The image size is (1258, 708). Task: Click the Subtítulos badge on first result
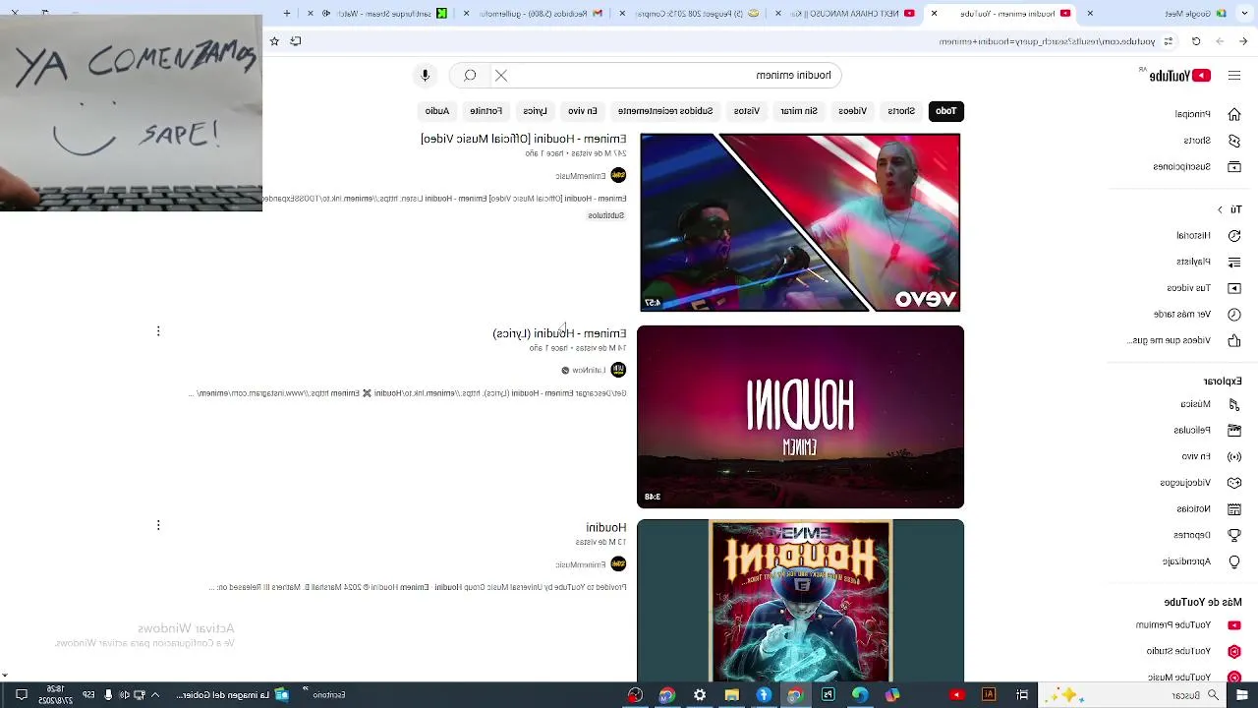(x=606, y=215)
